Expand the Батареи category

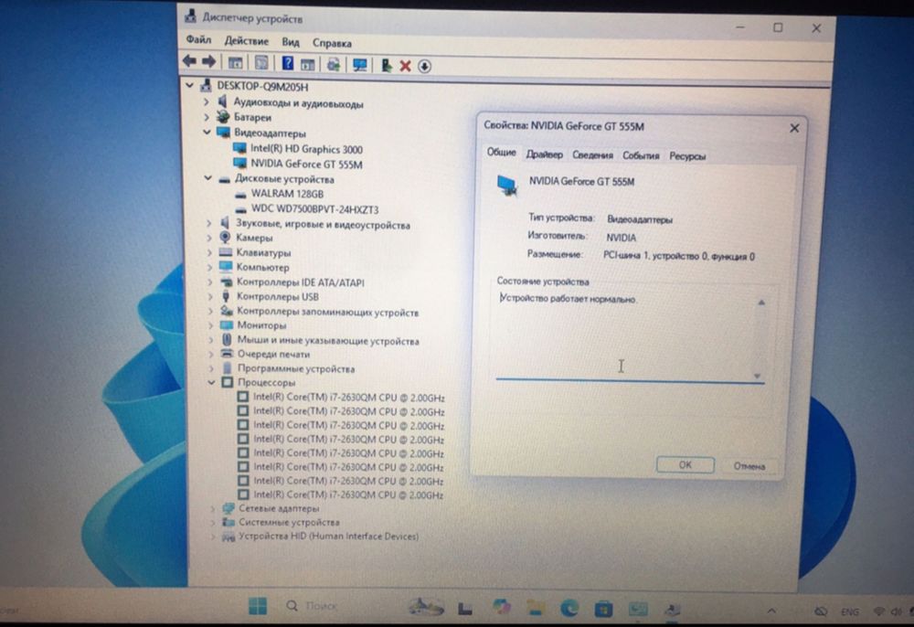coord(207,117)
